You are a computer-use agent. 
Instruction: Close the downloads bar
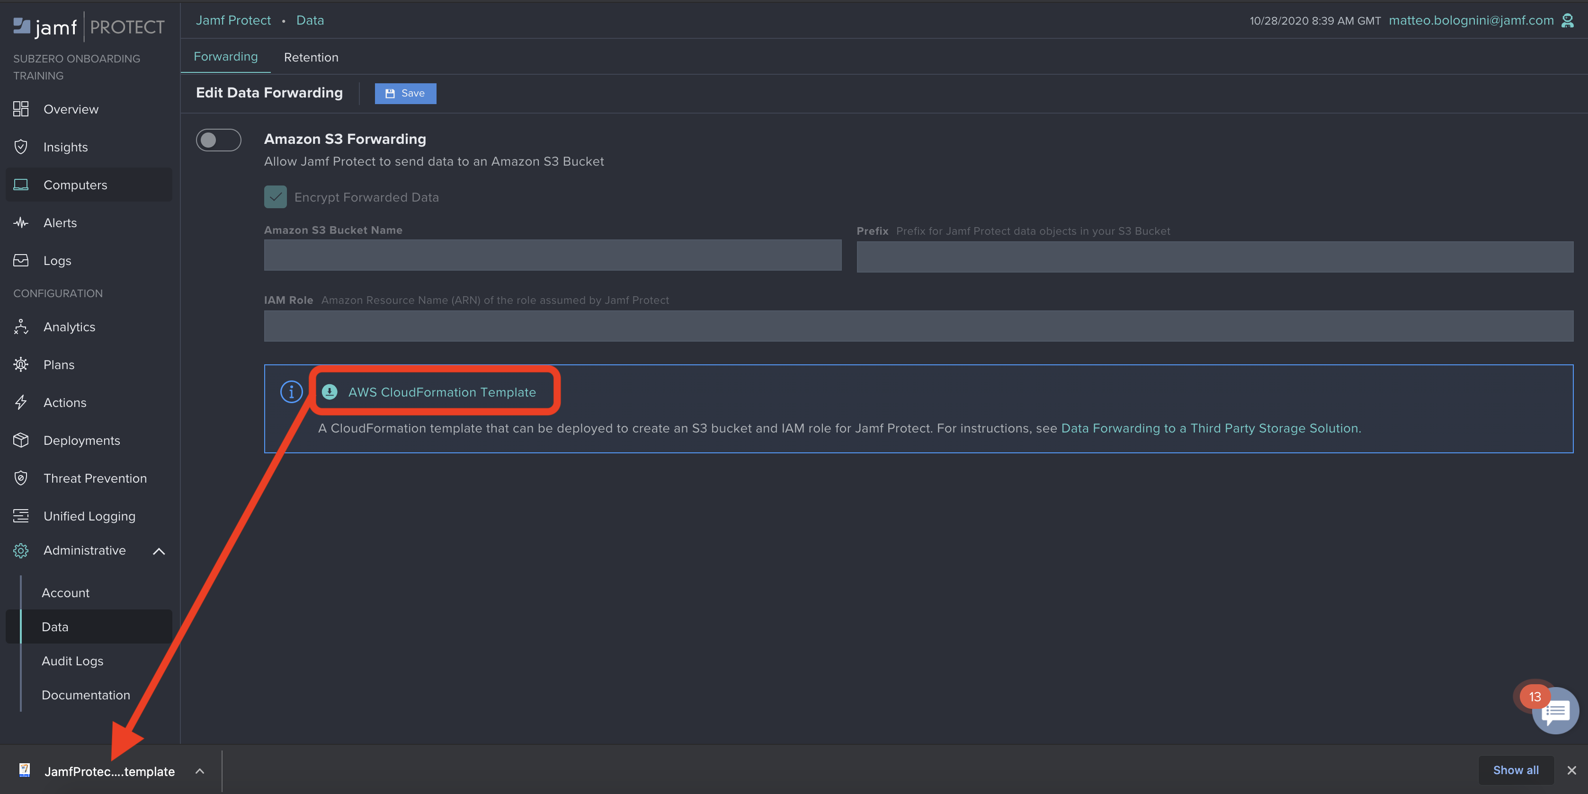pos(1571,770)
